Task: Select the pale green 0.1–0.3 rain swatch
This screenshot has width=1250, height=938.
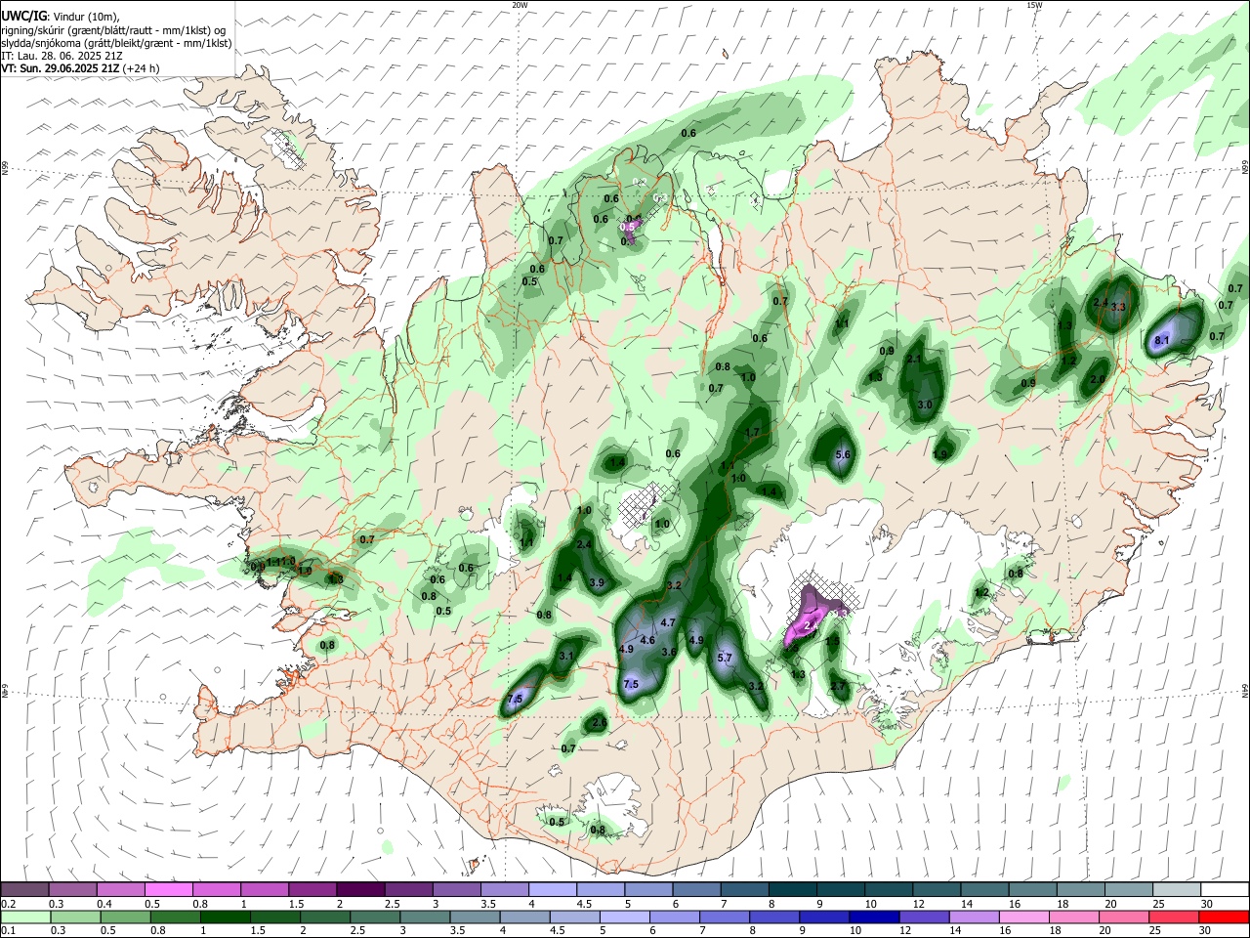Action: [25, 917]
